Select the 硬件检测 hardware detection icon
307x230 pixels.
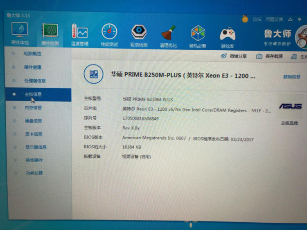coord(50,34)
